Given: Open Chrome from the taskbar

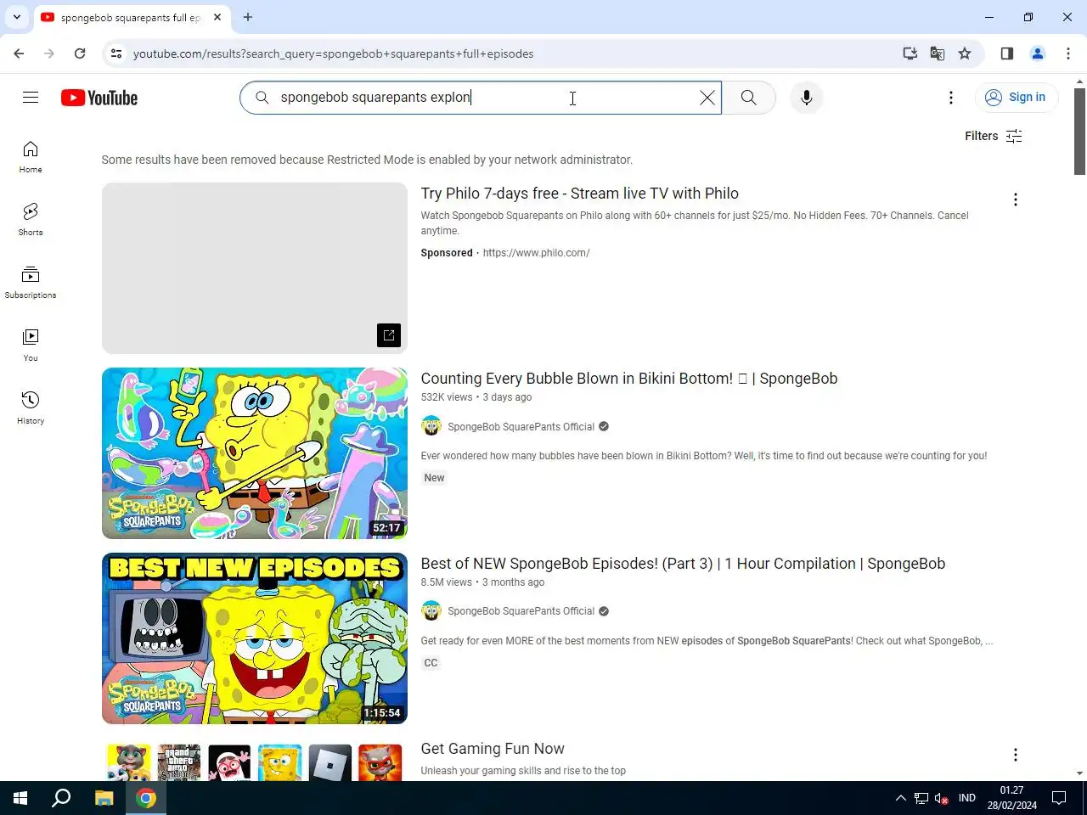Looking at the screenshot, I should click(146, 798).
